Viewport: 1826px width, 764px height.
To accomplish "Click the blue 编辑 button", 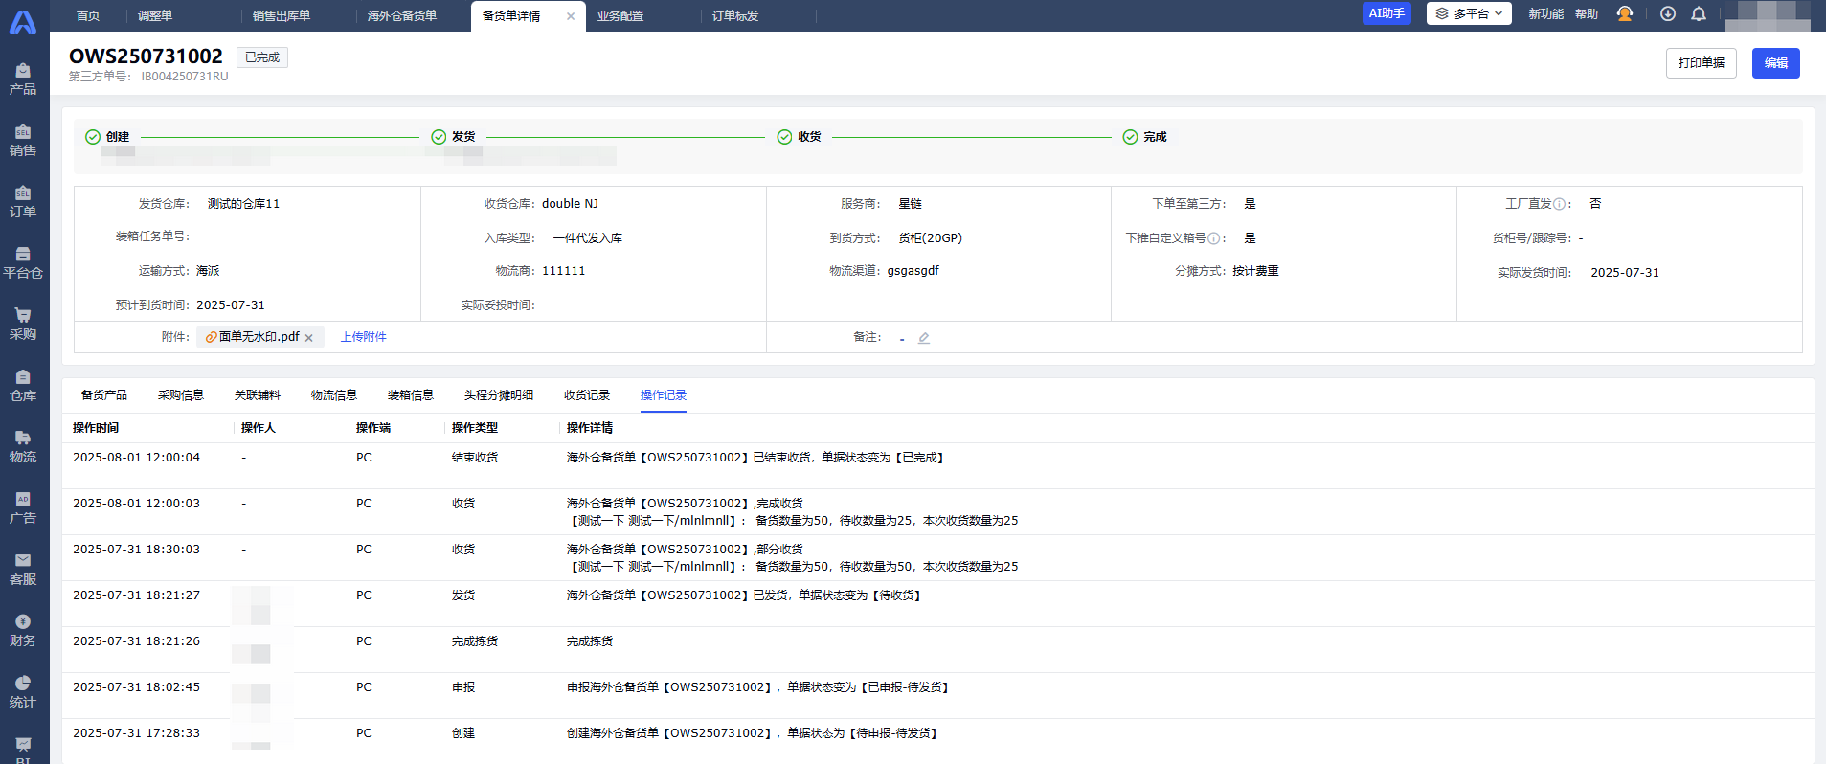I will coord(1775,63).
